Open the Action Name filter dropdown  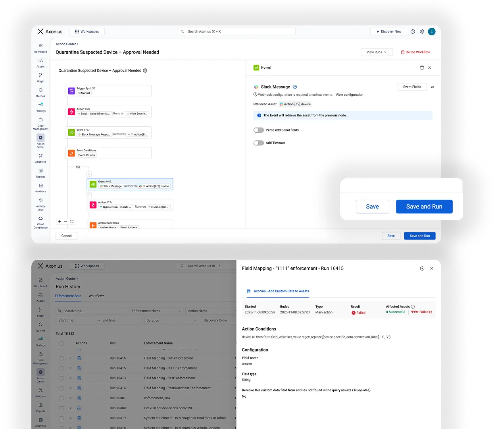coord(211,311)
